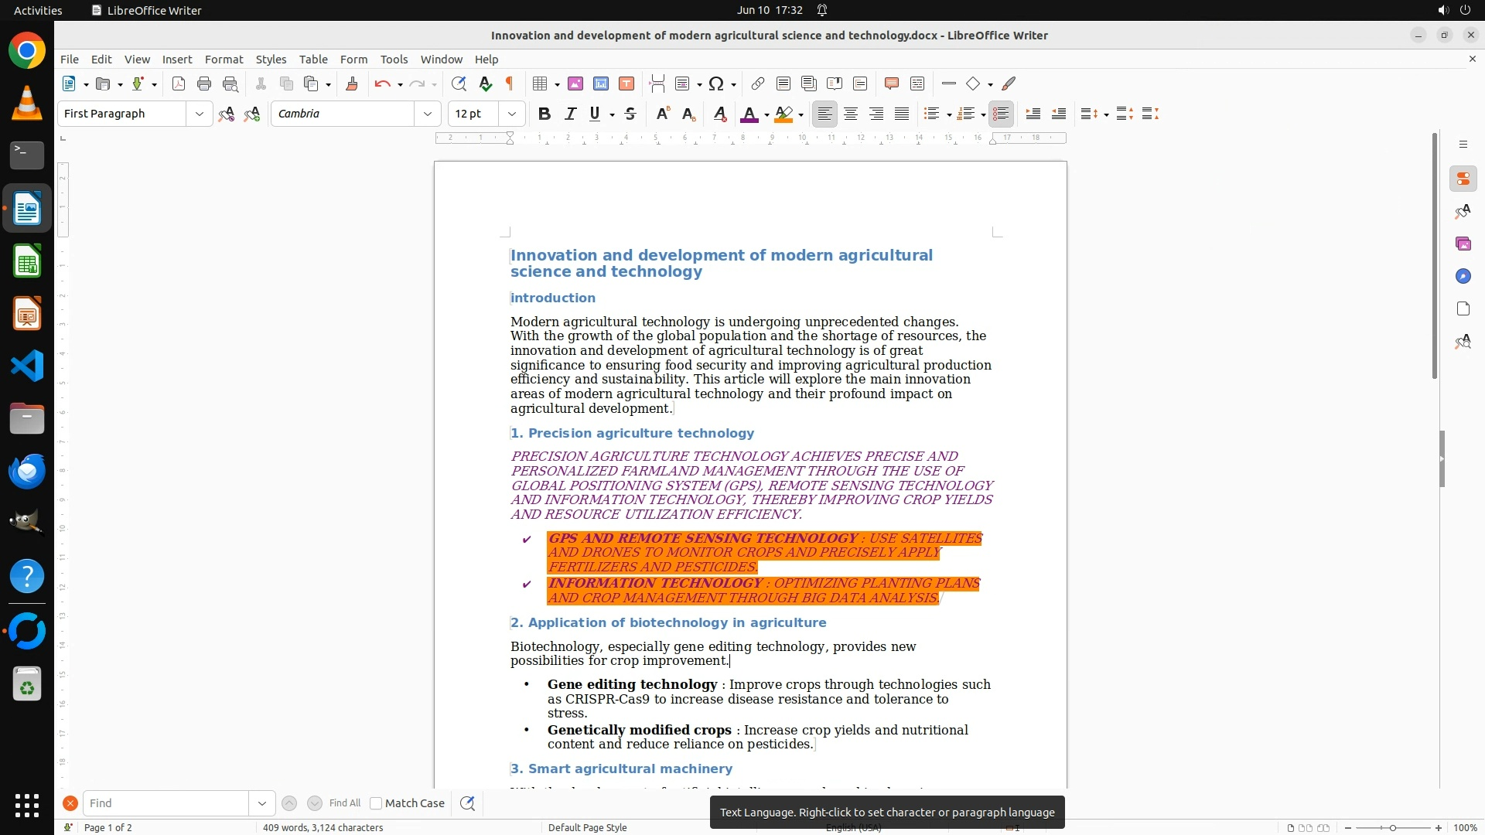This screenshot has height=835, width=1485.
Task: Click the Export as PDF icon
Action: (x=179, y=84)
